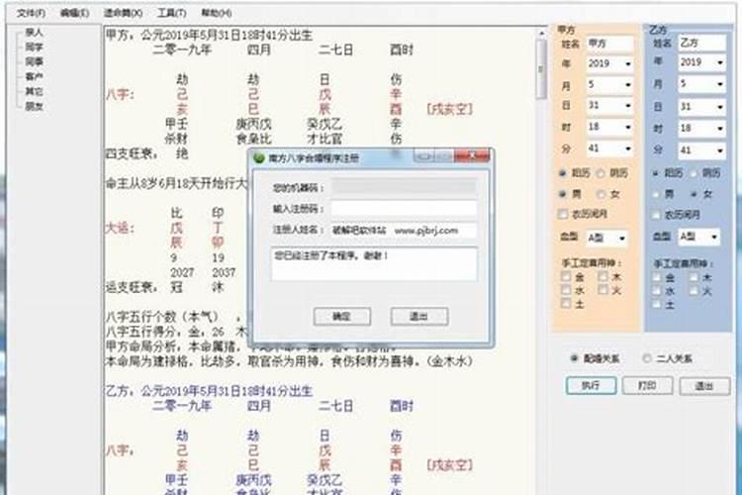Click the green icon in the registration dialog title
The height and width of the screenshot is (495, 742).
coord(259,158)
